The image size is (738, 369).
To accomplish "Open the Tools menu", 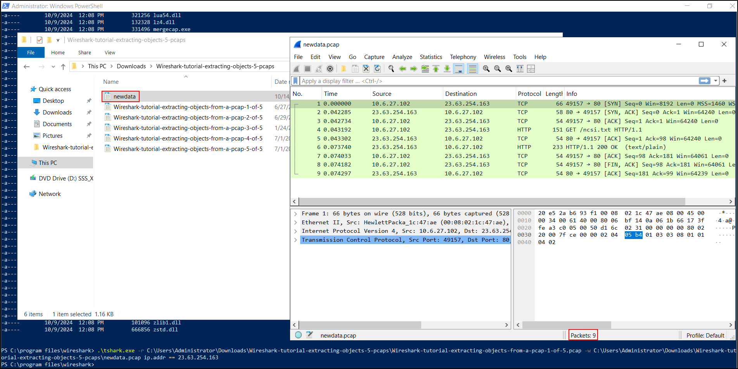I will pos(520,57).
